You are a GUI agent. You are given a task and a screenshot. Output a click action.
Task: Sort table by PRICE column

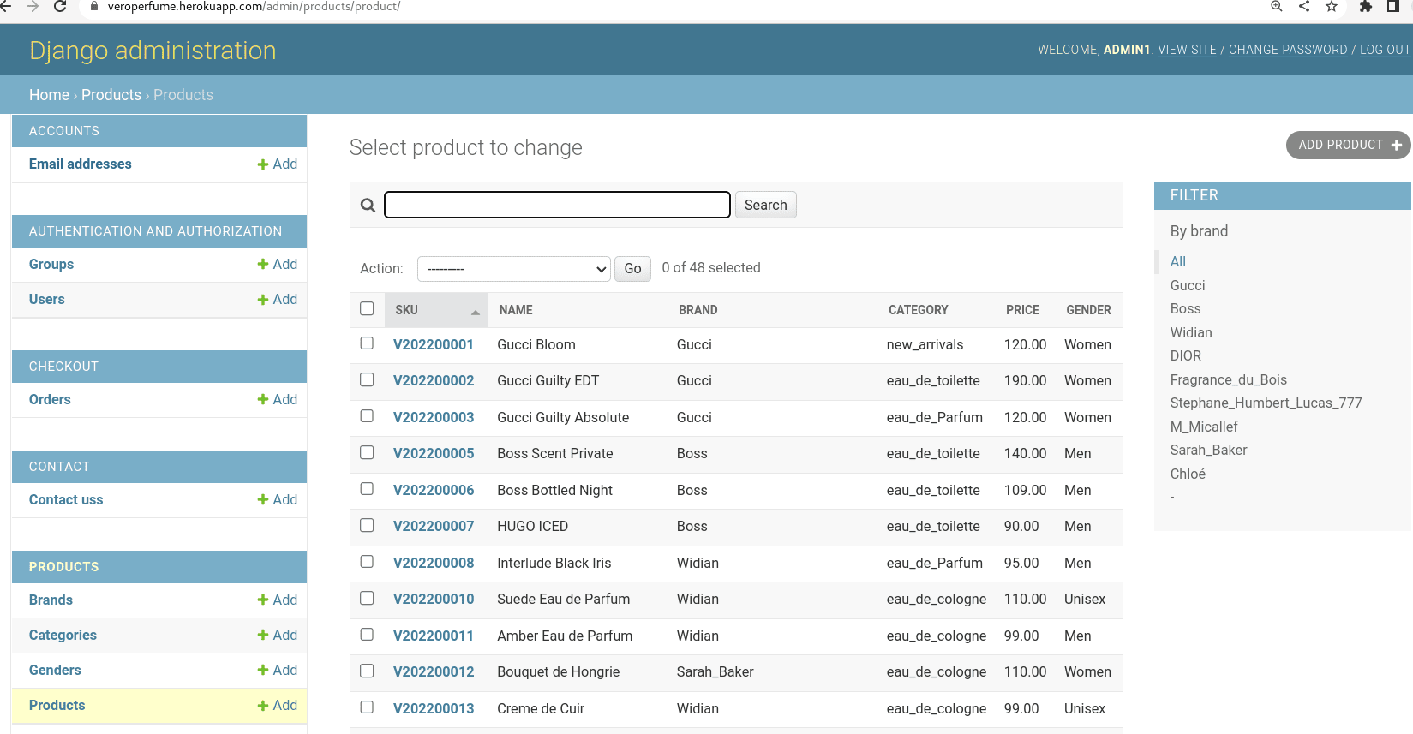1022,310
